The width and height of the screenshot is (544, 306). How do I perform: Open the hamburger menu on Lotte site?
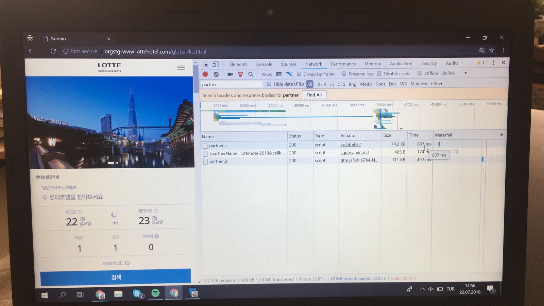coord(181,68)
